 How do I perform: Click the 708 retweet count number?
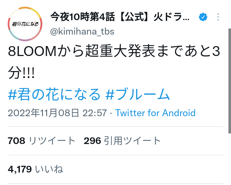pyautogui.click(x=16, y=141)
